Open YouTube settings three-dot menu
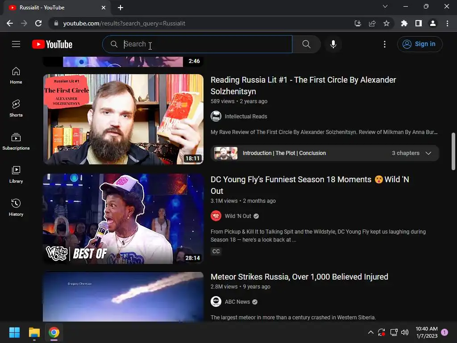Viewport: 457px width, 343px height. [x=384, y=44]
